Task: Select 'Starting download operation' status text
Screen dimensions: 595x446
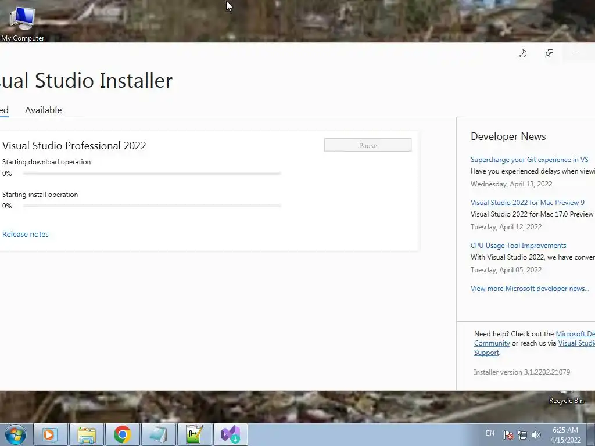Action: pos(46,162)
